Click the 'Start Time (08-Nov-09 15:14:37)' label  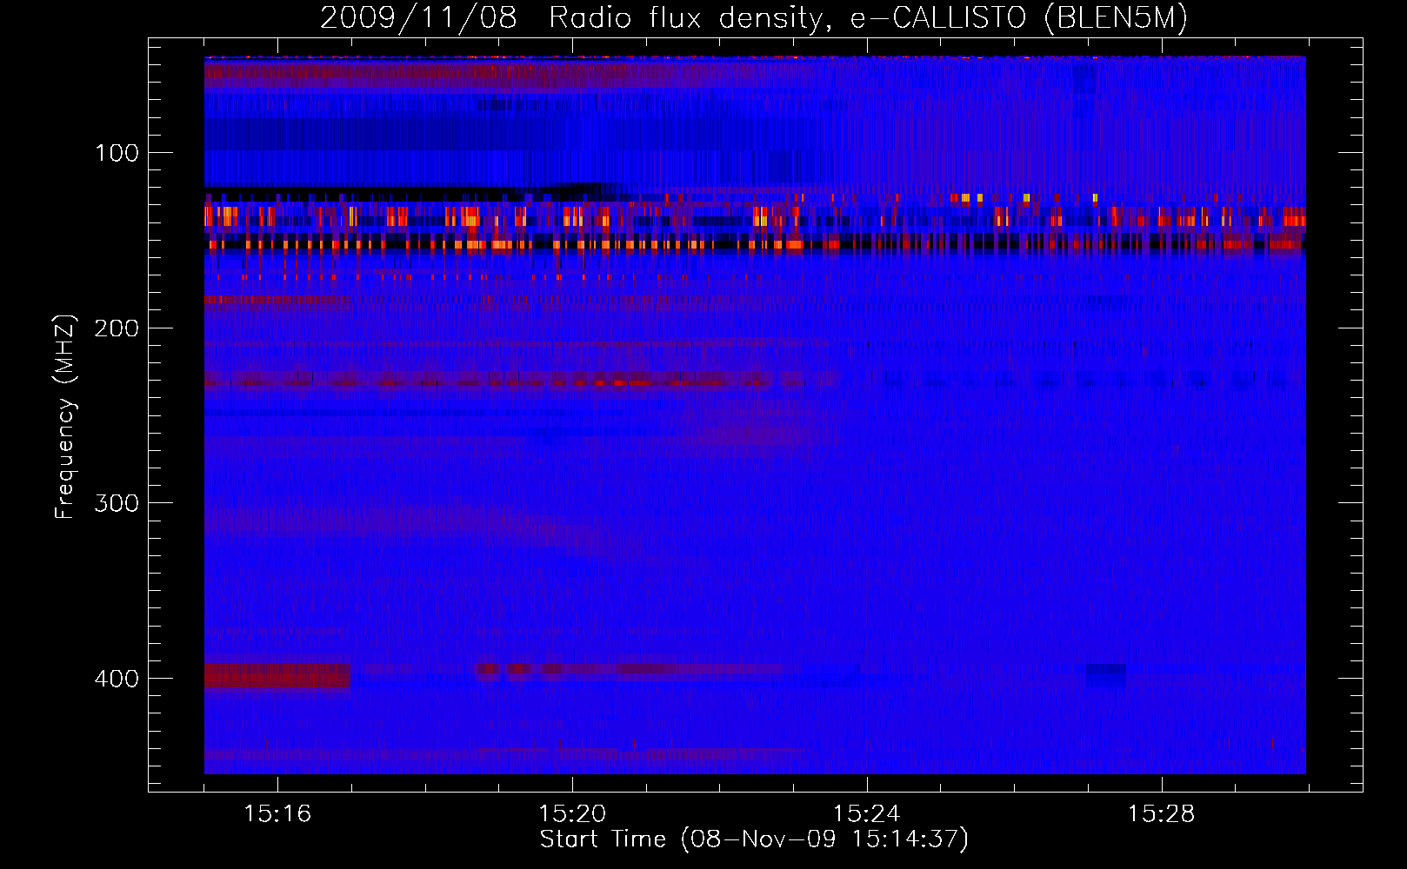tap(754, 839)
